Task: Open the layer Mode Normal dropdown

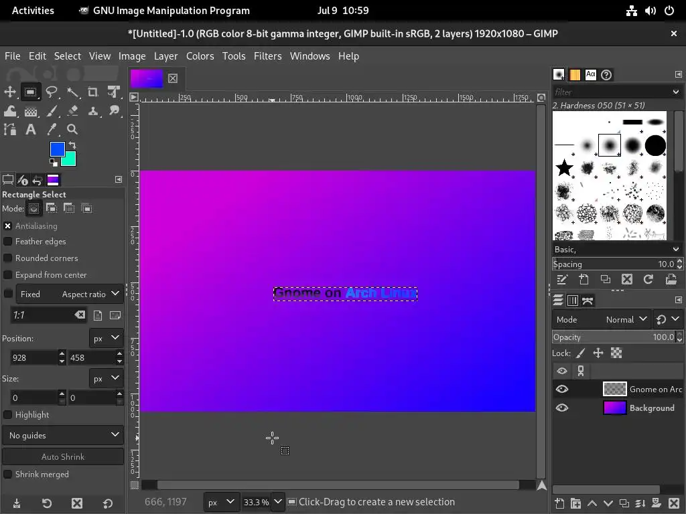Action: pyautogui.click(x=602, y=319)
